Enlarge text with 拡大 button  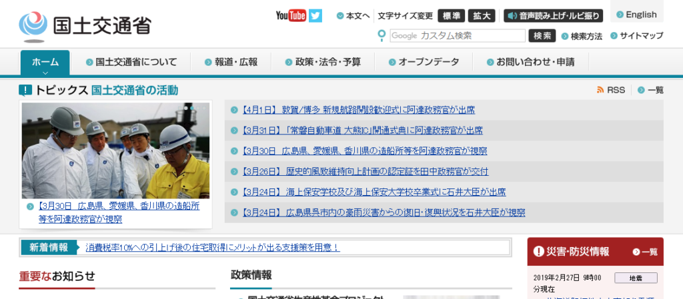(482, 16)
